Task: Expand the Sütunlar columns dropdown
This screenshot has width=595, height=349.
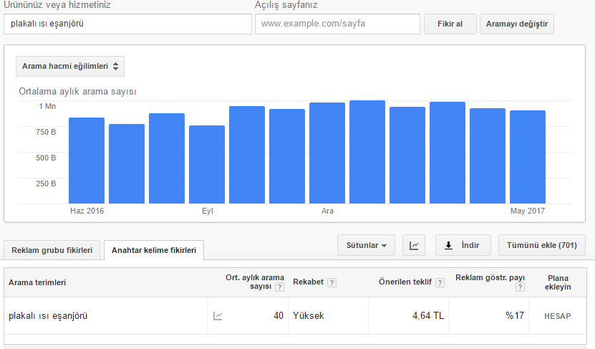Action: point(366,245)
